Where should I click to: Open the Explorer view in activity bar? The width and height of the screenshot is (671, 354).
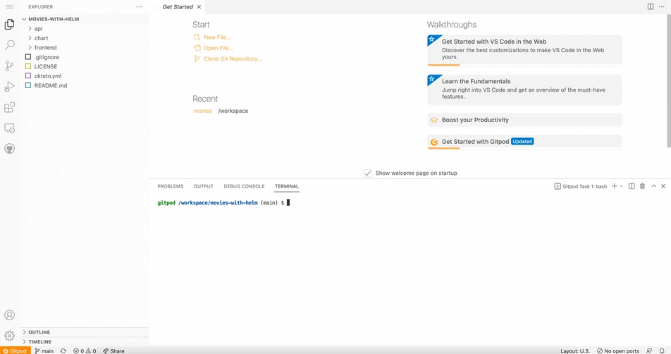coord(9,25)
